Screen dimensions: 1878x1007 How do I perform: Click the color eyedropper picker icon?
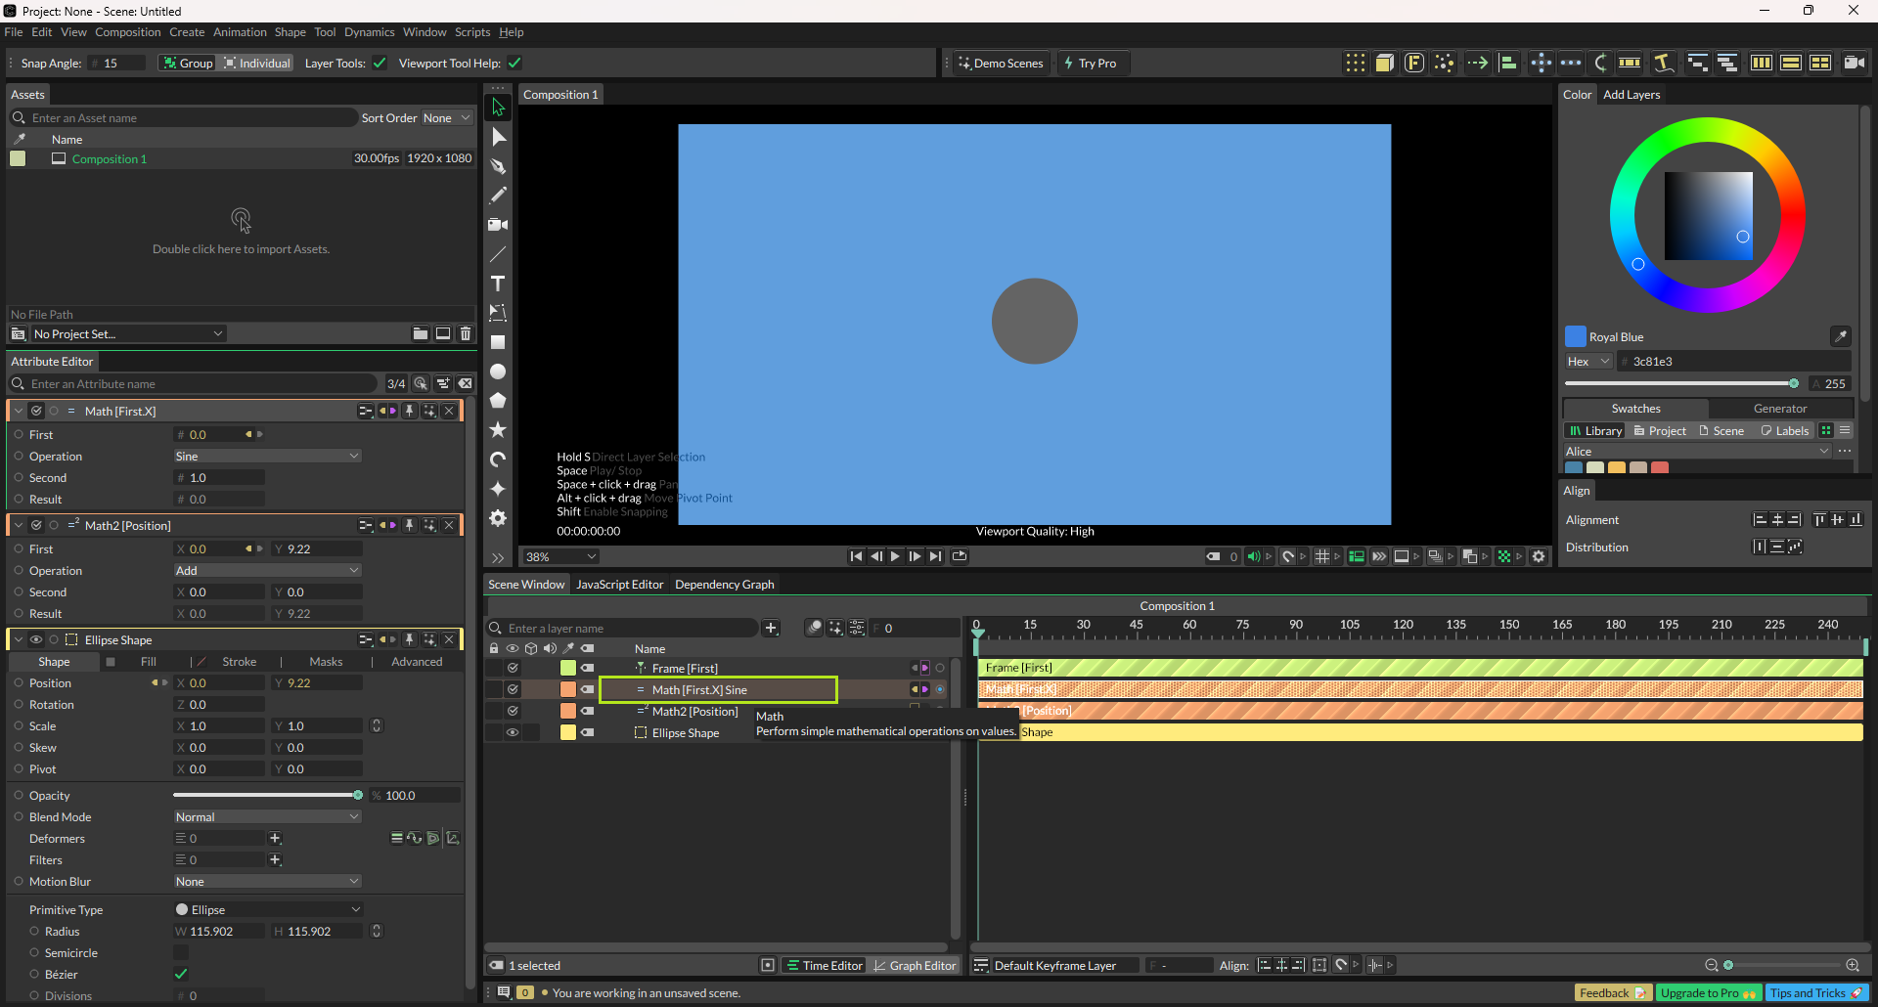click(x=1840, y=336)
